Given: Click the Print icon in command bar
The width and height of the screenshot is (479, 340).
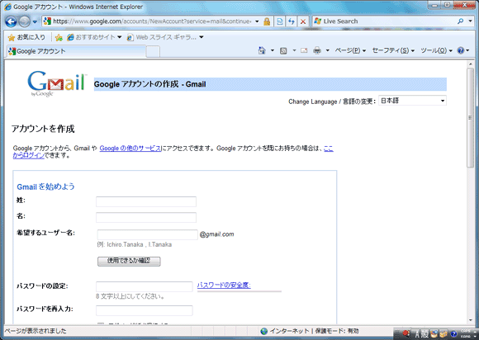Looking at the screenshot, I should coord(317,50).
